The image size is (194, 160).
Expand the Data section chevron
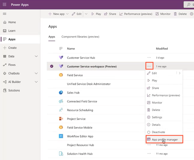(x=36, y=56)
